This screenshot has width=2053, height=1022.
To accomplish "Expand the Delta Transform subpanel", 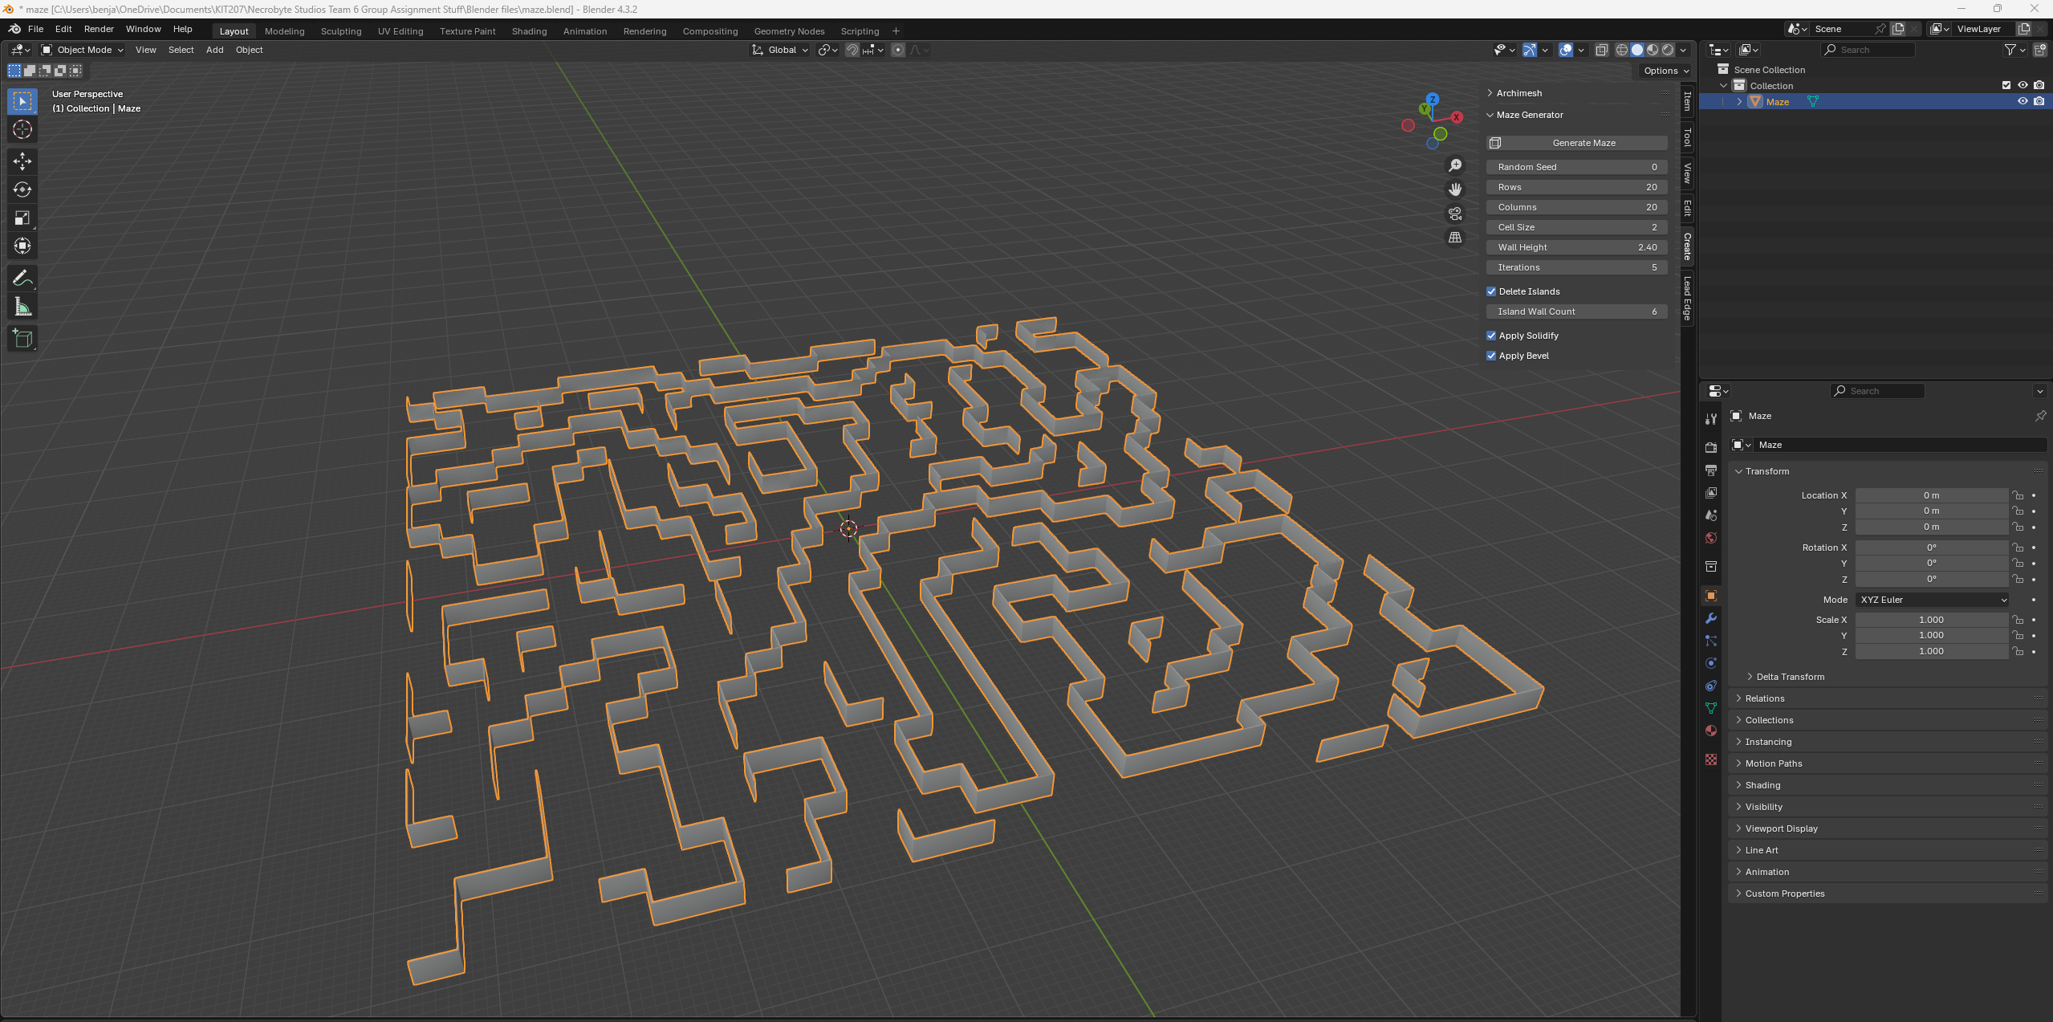I will [1790, 677].
